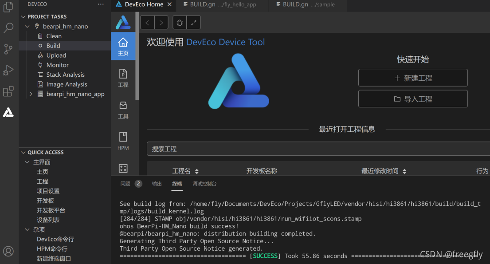
Task: Open 设备列表 in Quick Access
Action: click(x=48, y=220)
